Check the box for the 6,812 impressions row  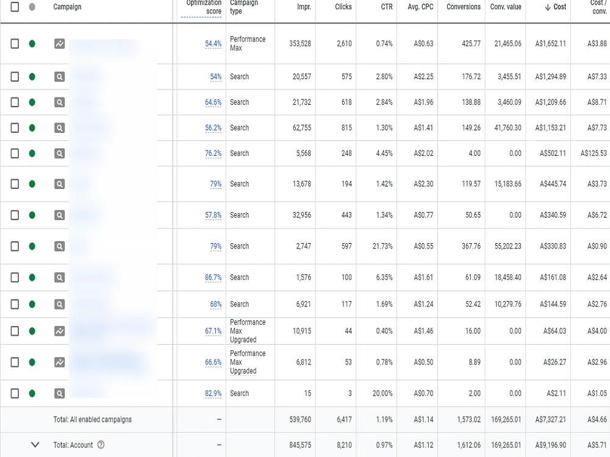point(15,362)
